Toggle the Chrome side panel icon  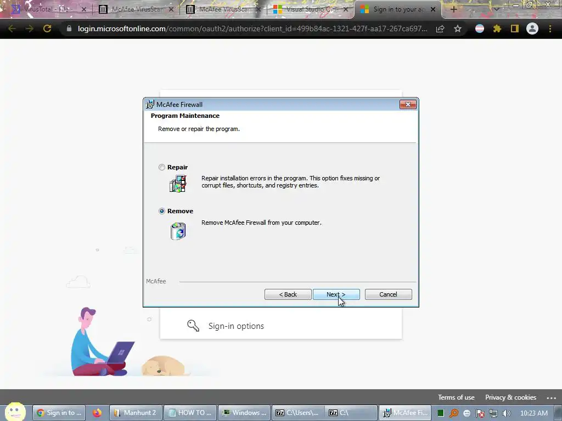click(515, 29)
